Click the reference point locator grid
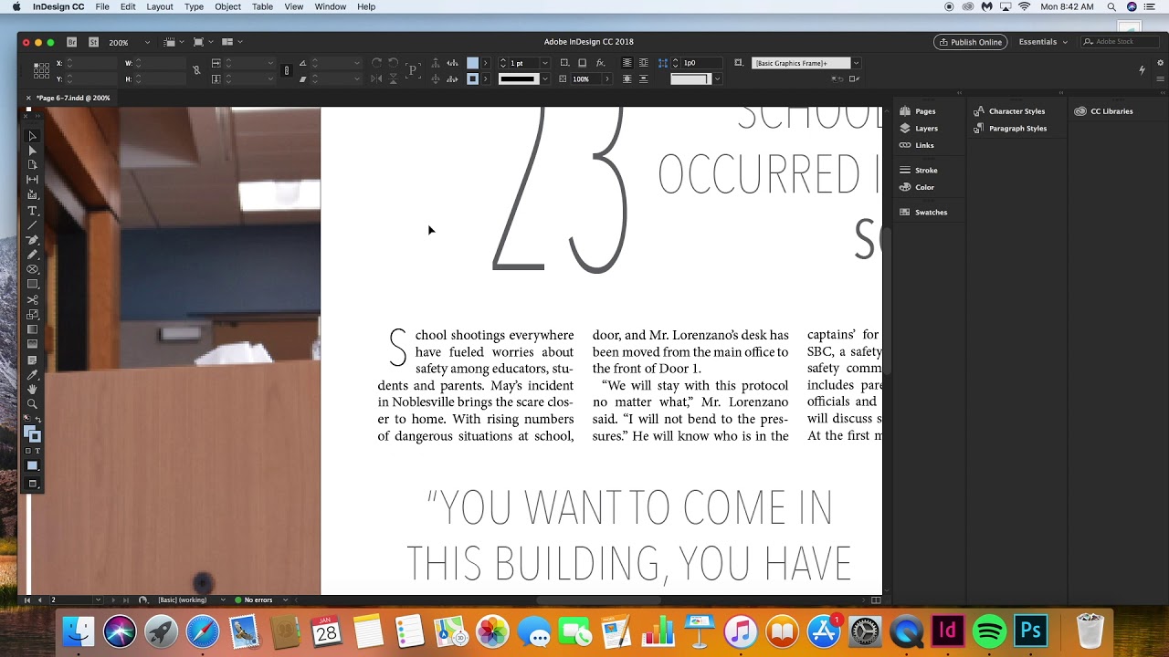This screenshot has width=1169, height=657. pos(41,71)
